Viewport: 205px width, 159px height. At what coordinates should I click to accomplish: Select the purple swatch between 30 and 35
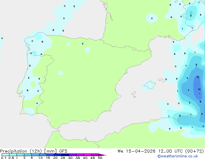pos(73,155)
